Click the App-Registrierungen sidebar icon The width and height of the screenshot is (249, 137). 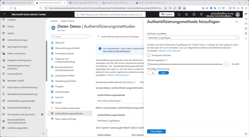point(4,47)
